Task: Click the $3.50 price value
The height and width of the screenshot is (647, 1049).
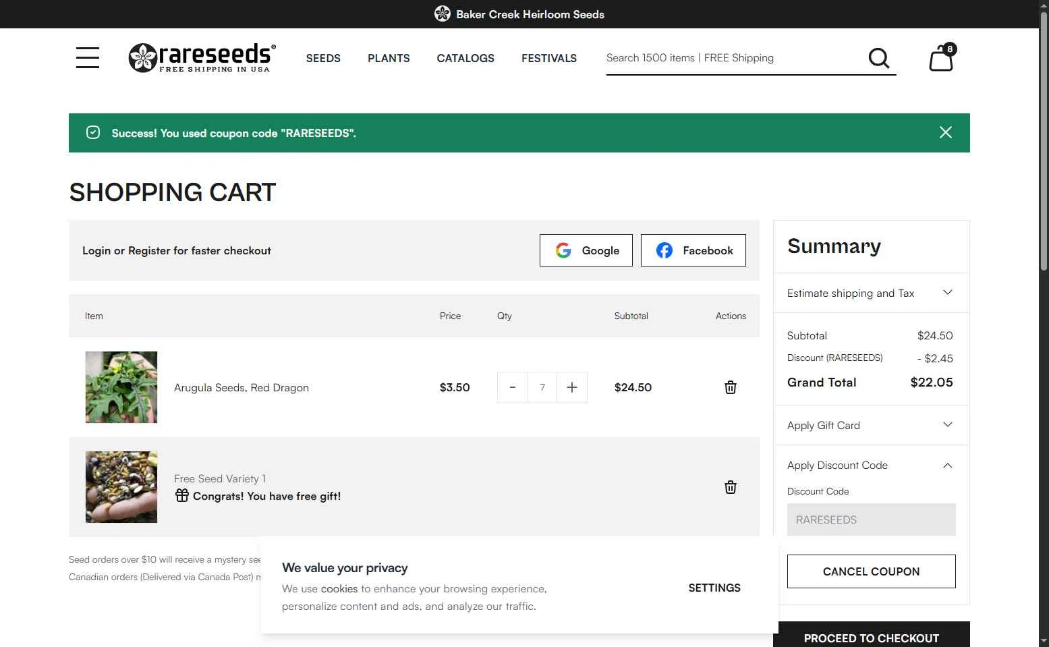Action: click(x=455, y=387)
